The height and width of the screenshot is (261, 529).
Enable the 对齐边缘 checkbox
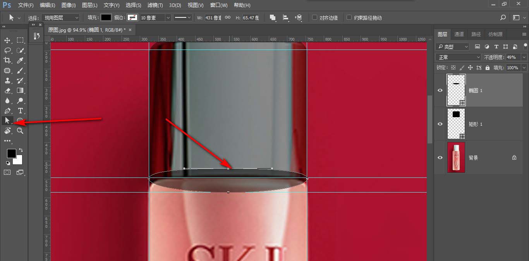pos(314,17)
